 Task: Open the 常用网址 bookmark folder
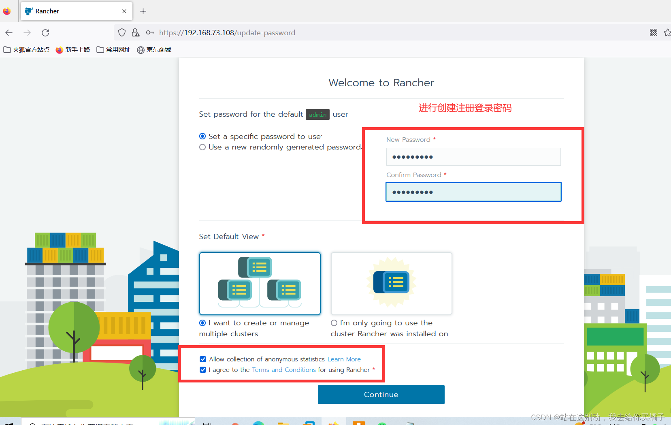click(x=113, y=50)
